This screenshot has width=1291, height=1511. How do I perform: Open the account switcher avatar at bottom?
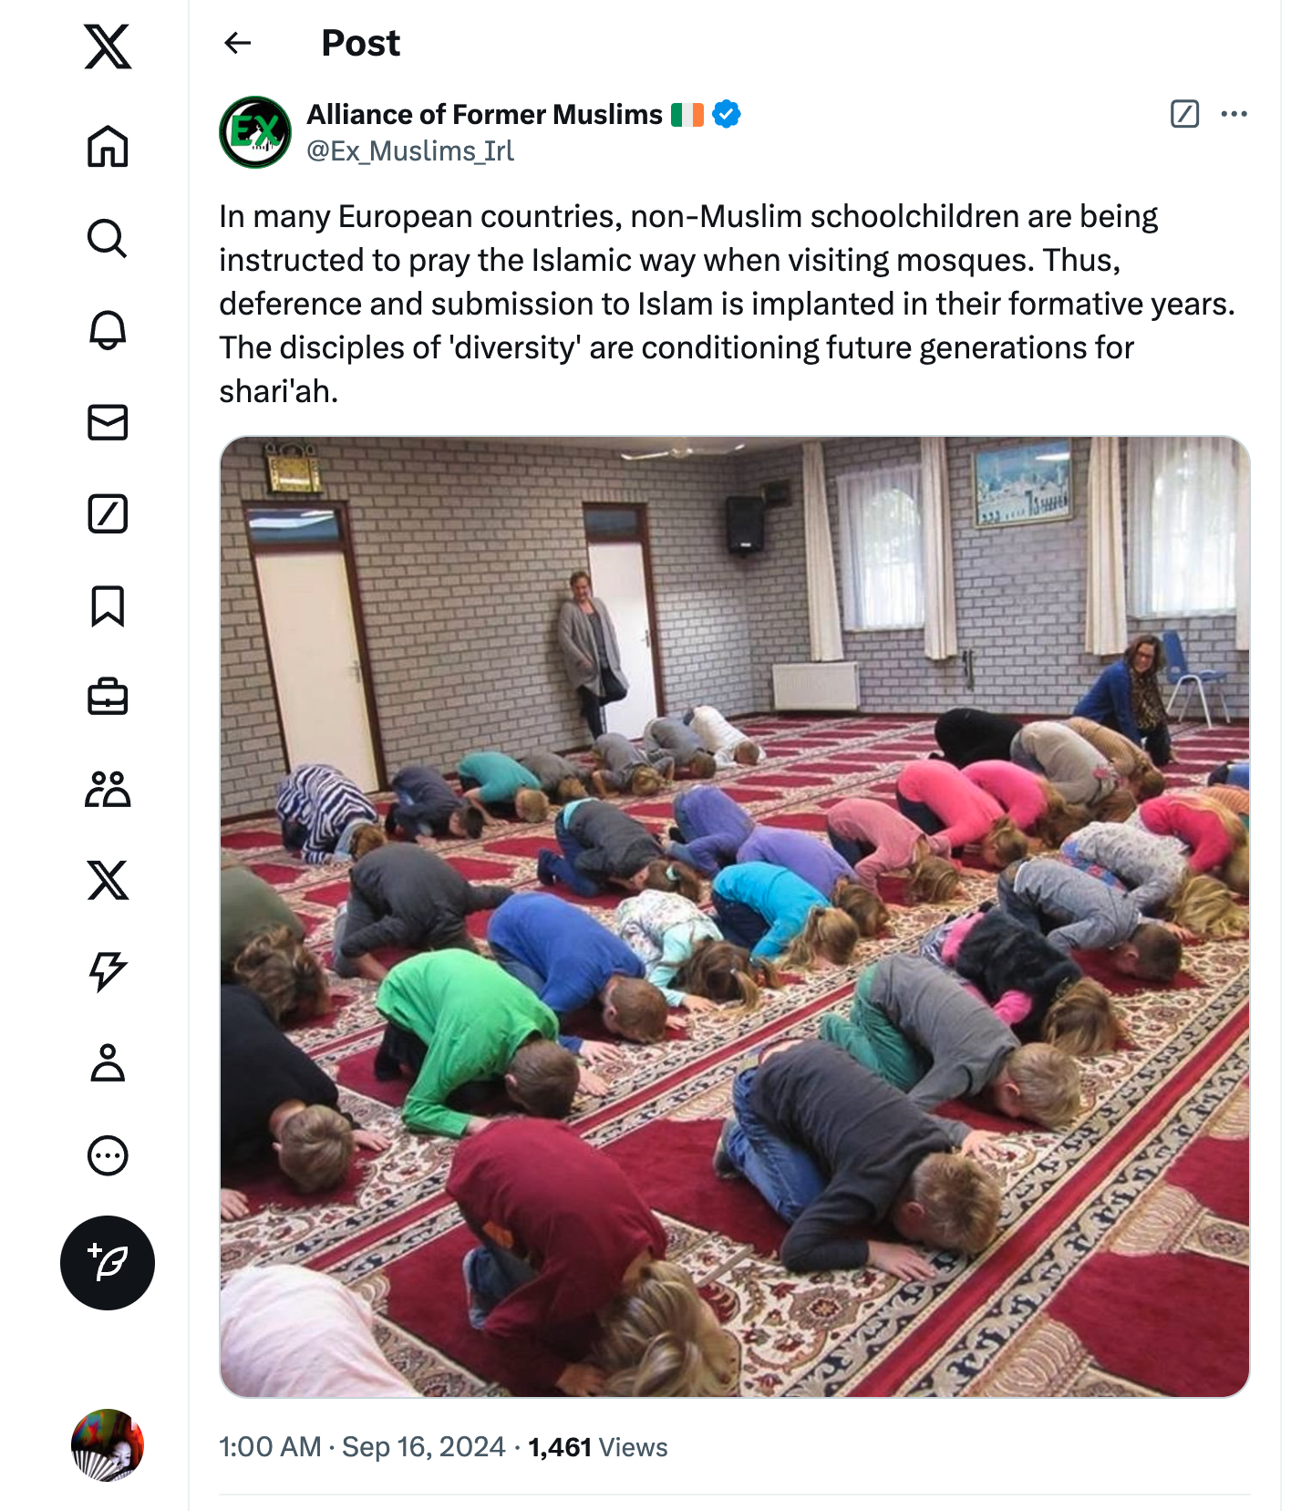[108, 1445]
